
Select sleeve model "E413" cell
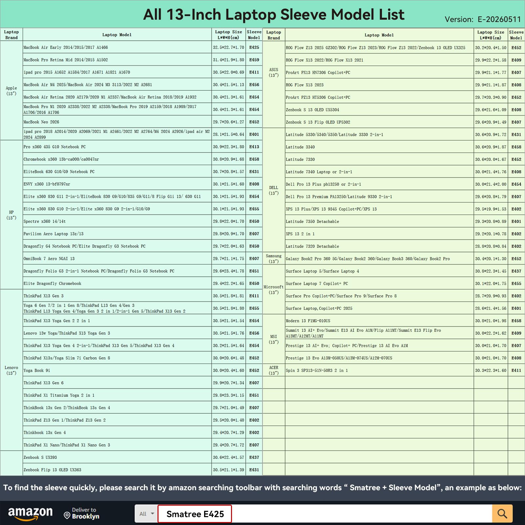pos(254,147)
